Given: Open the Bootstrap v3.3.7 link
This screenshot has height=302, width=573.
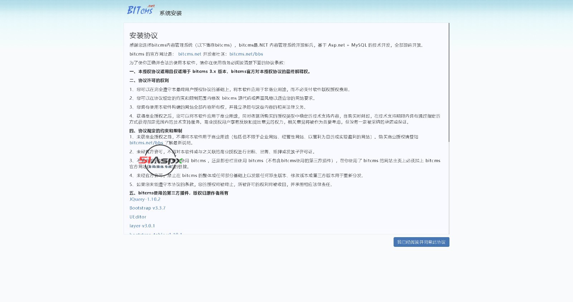Looking at the screenshot, I should [x=147, y=208].
